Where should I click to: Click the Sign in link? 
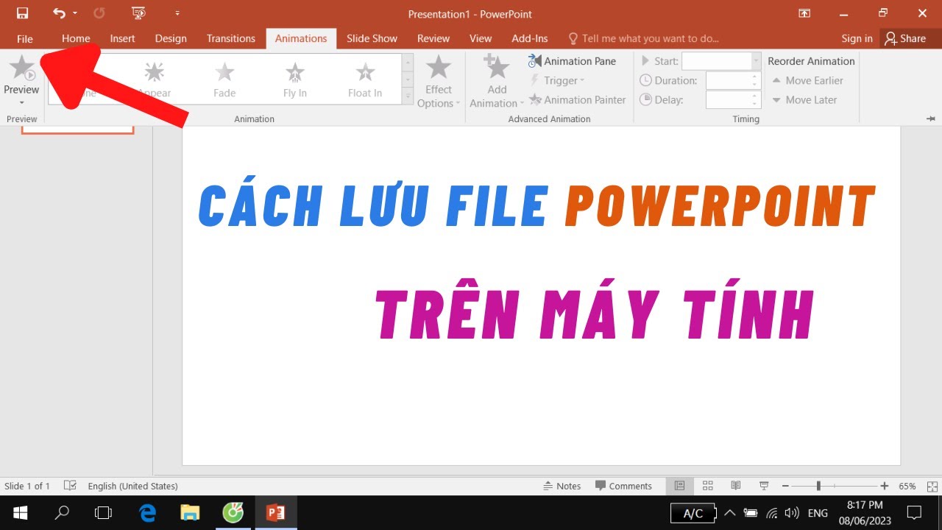(x=857, y=38)
